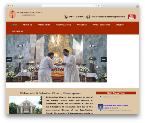
Task: Click the Welcome to St.Sebastian Church heading
Action: click(x=51, y=93)
